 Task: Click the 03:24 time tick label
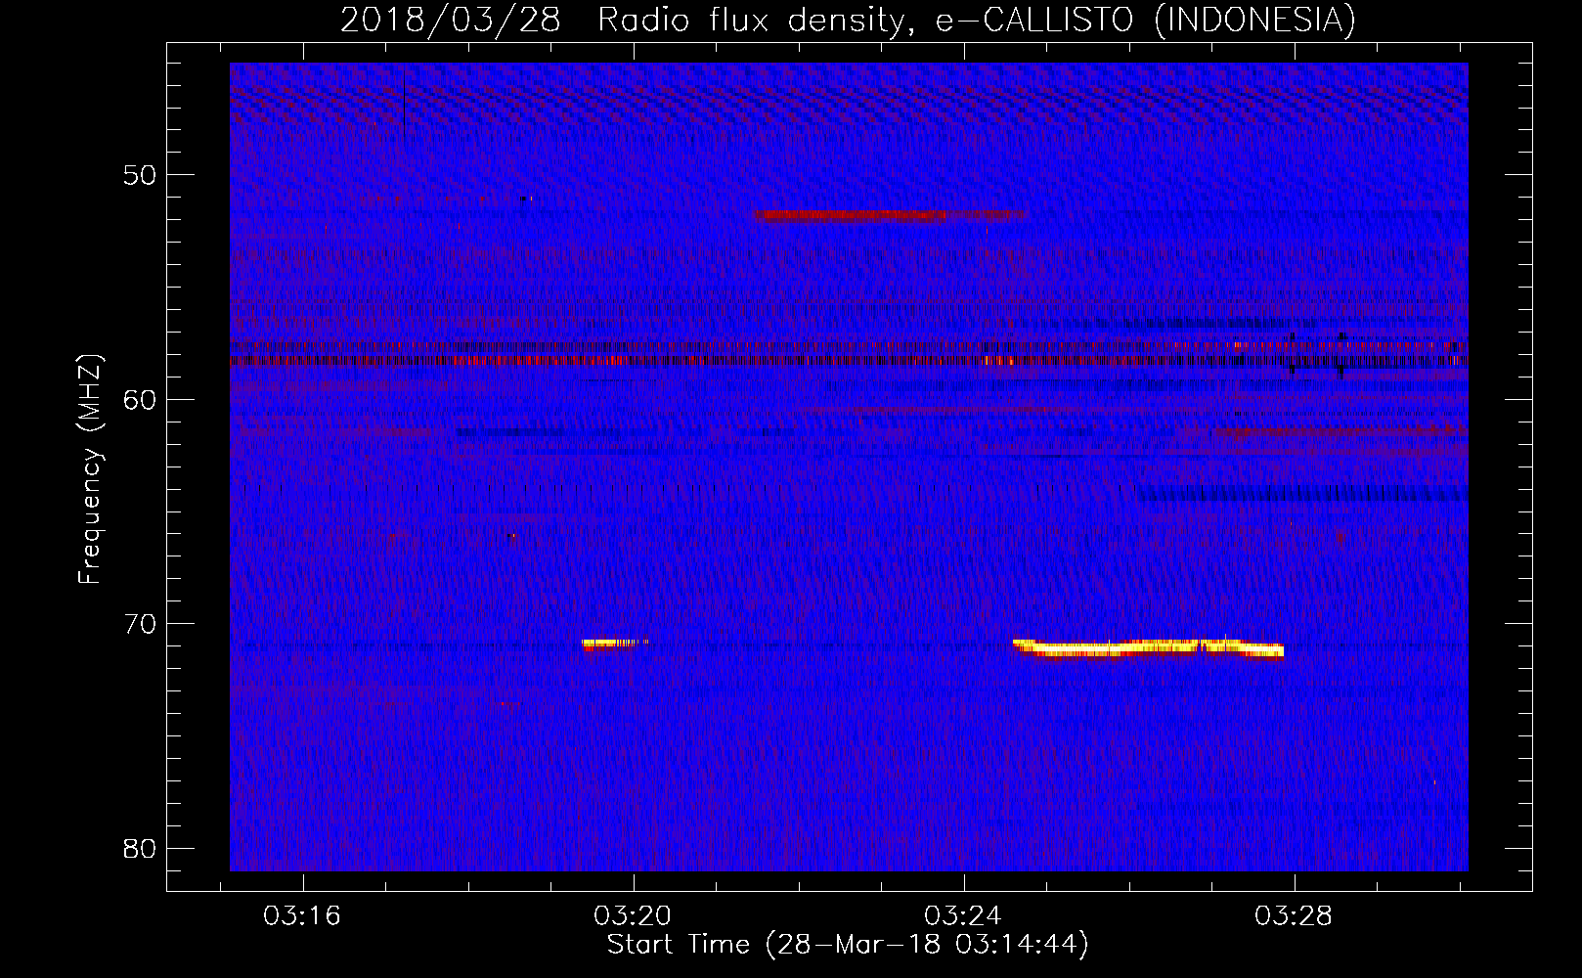point(963,916)
